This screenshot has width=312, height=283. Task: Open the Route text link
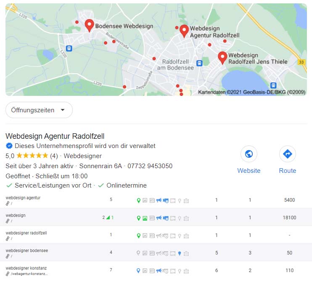(x=288, y=171)
